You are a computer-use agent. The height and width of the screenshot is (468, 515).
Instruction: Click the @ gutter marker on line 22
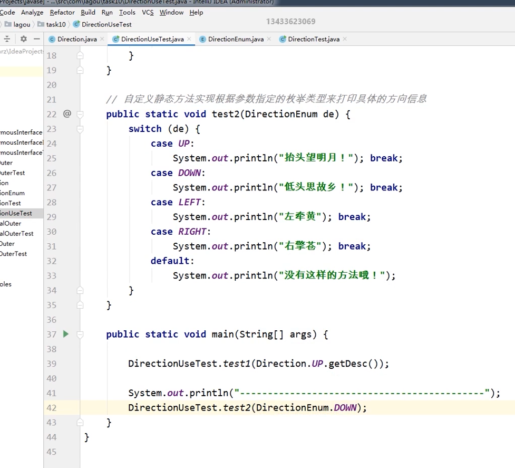click(67, 114)
